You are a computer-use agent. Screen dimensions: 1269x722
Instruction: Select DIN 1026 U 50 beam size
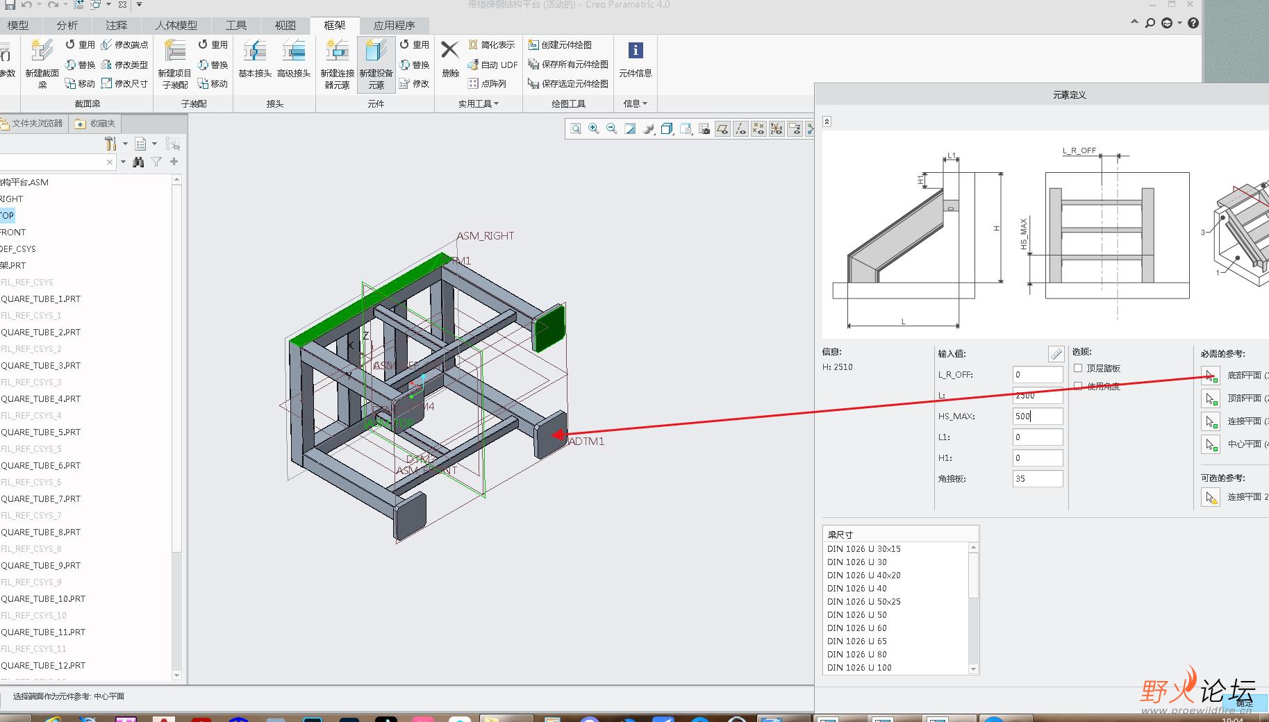[x=856, y=615]
